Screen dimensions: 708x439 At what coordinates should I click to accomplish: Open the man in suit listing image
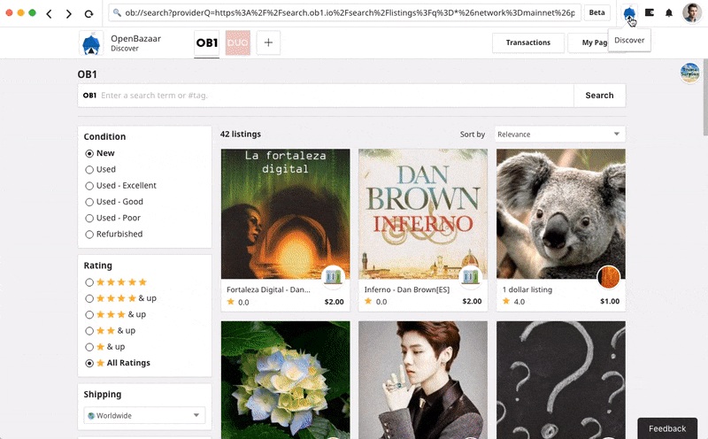tap(423, 380)
